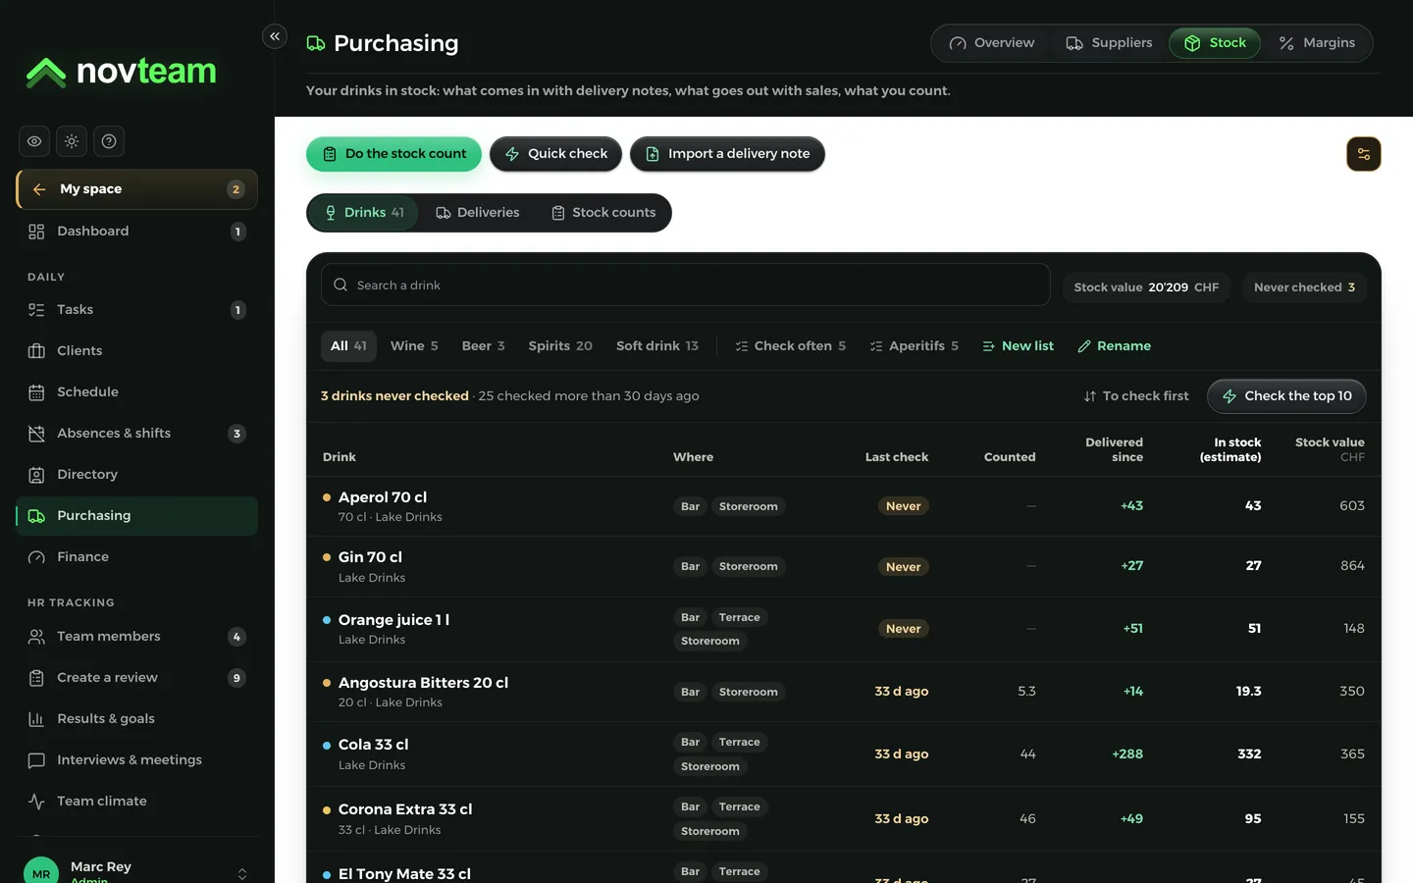Open the Deliveries tab
This screenshot has height=883, width=1413.
pos(478,213)
